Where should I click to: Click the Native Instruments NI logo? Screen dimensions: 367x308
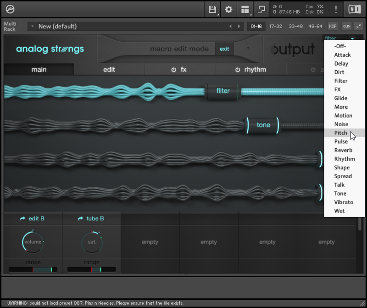(x=354, y=9)
